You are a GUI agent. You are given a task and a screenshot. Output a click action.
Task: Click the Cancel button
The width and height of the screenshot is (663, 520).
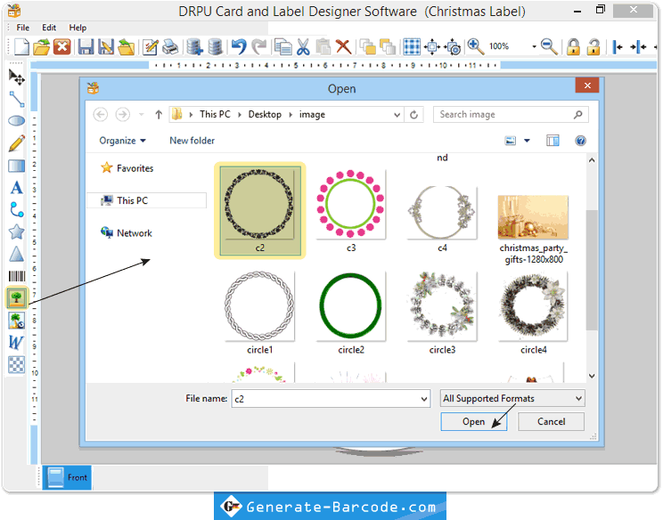551,421
